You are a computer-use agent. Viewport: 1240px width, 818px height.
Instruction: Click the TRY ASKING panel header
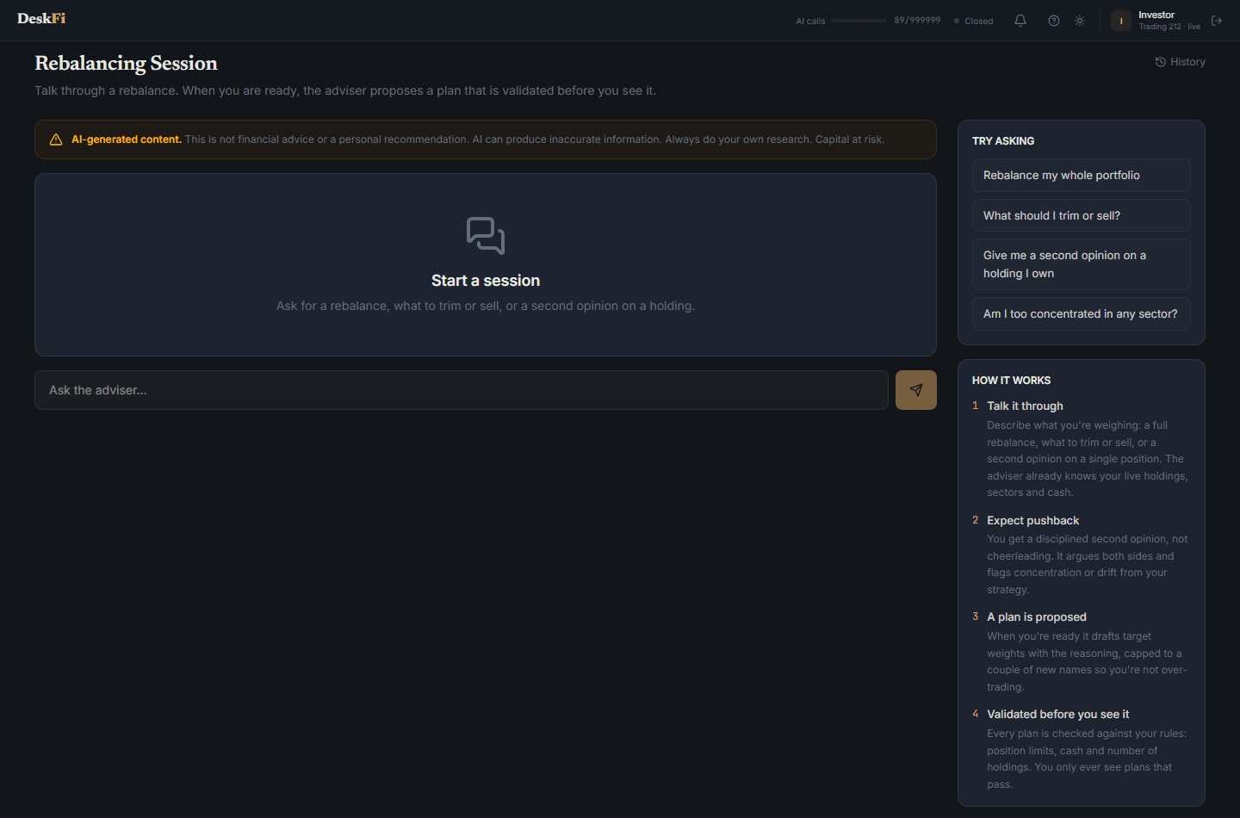(1003, 140)
